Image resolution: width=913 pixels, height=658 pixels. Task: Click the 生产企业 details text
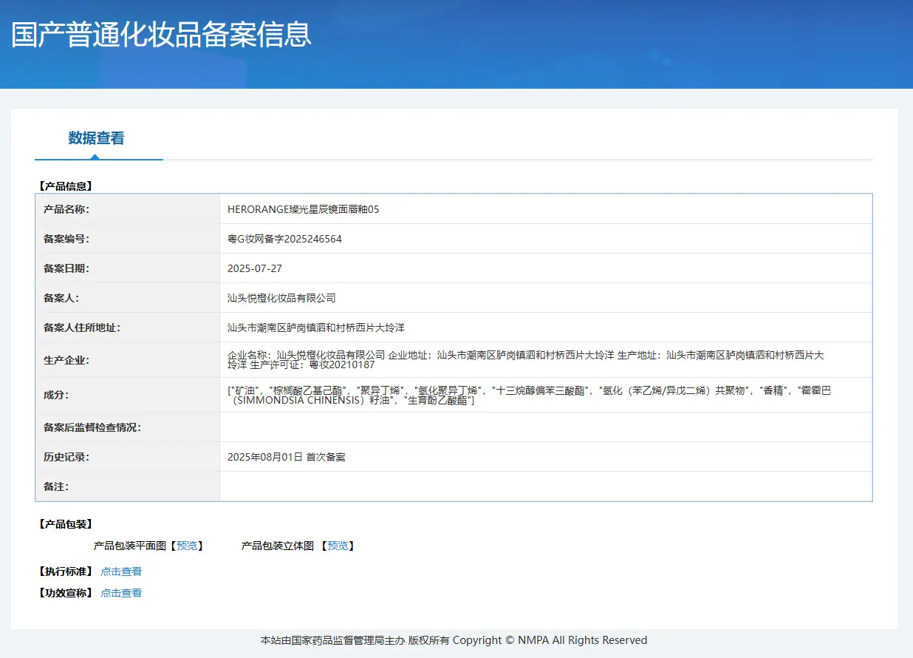click(x=526, y=360)
